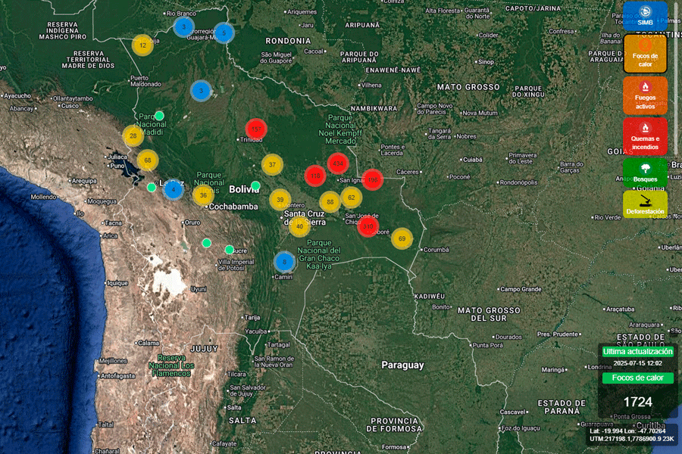Click the red cluster marker labeled 310
The width and height of the screenshot is (682, 454).
point(368,226)
